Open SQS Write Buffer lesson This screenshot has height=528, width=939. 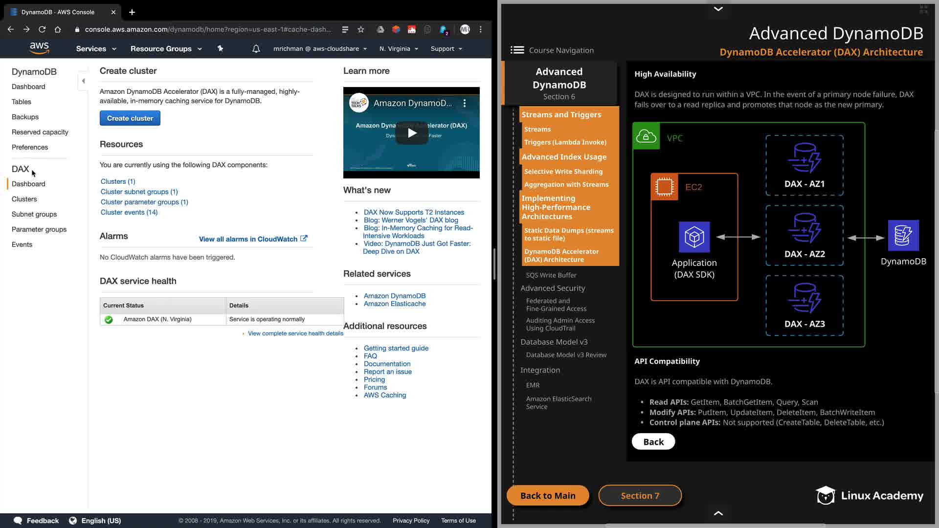(551, 275)
